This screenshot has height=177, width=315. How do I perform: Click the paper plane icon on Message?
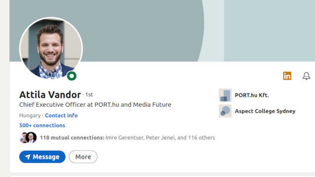[28, 157]
